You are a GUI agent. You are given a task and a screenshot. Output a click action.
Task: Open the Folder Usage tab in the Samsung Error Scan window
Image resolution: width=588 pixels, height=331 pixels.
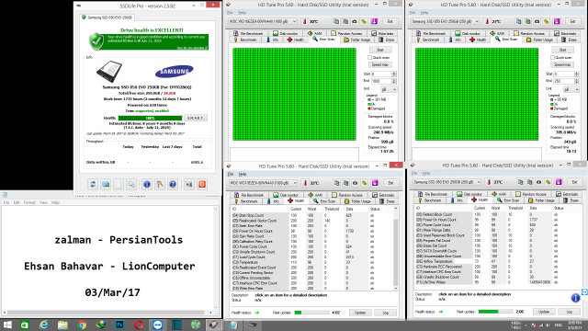539,40
